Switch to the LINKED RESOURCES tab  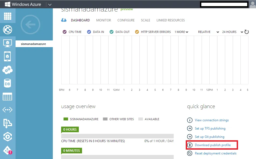click(x=170, y=20)
